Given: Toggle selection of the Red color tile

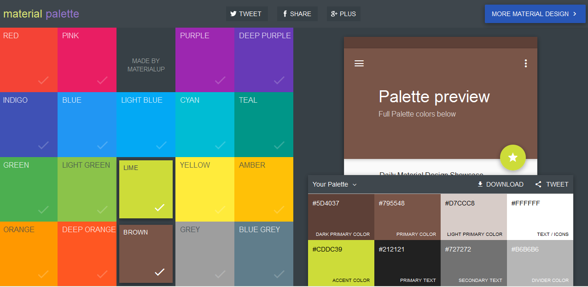Looking at the screenshot, I should pos(29,60).
